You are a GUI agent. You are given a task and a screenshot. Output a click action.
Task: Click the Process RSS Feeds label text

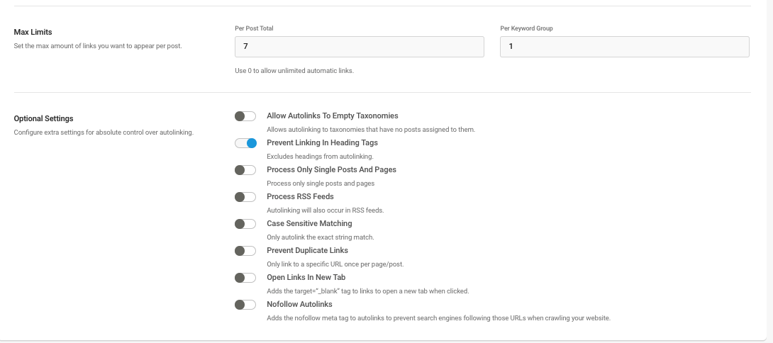click(300, 196)
